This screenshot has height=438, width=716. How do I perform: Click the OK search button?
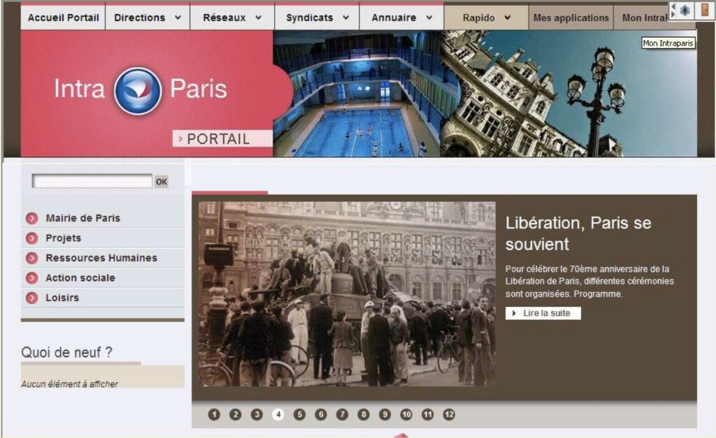point(162,182)
